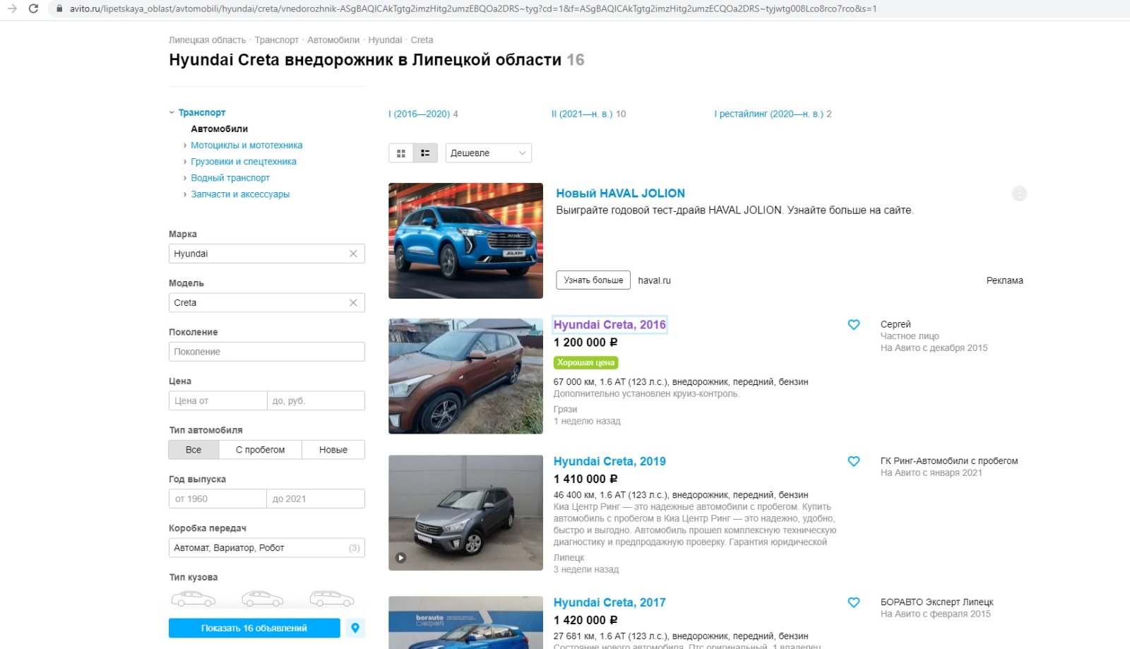The width and height of the screenshot is (1130, 649).
Task: Switch to list view layout icon
Action: tap(425, 153)
